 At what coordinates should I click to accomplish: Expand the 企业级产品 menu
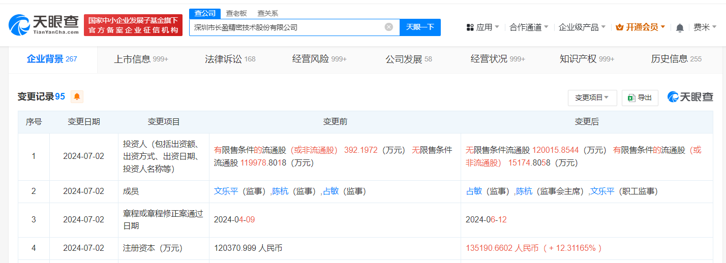coord(582,27)
